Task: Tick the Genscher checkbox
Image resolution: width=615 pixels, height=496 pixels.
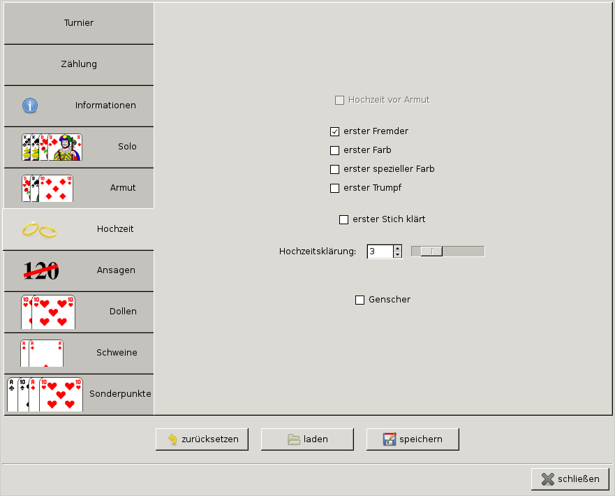Action: (x=360, y=300)
